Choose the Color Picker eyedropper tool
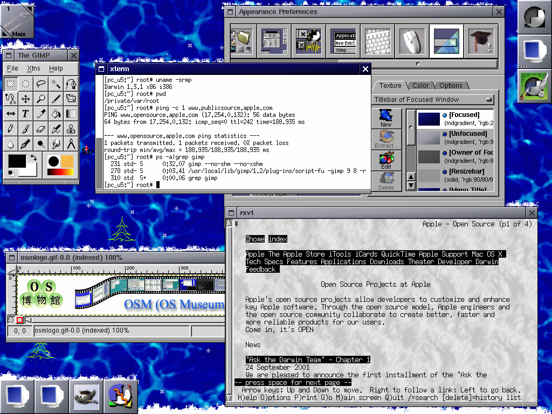 coord(41,114)
